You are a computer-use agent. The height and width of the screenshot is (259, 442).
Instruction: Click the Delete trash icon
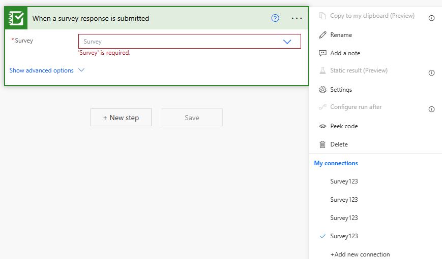[x=322, y=144]
